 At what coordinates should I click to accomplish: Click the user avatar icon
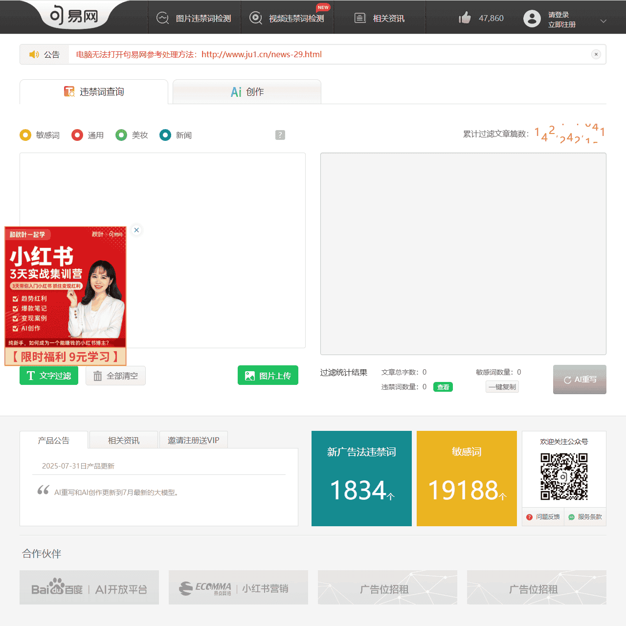point(532,19)
